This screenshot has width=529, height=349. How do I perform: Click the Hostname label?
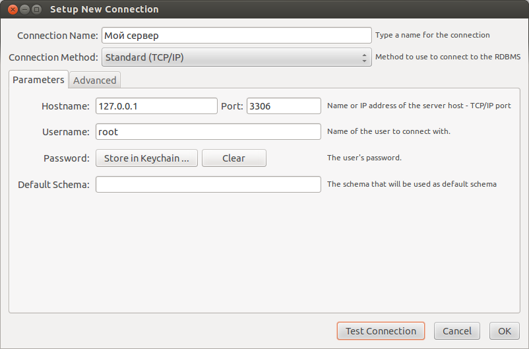click(x=65, y=106)
